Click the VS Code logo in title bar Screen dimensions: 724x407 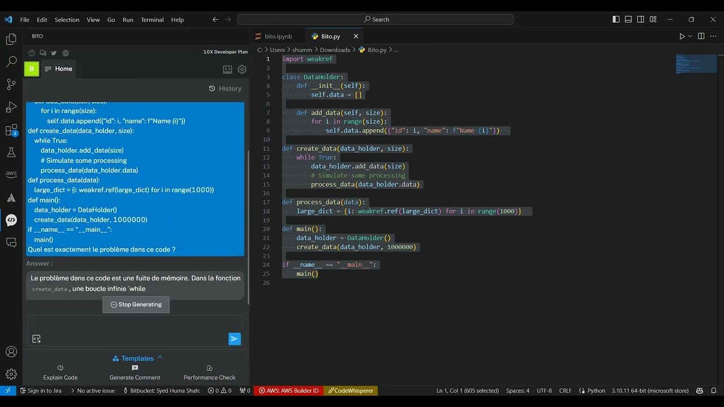(8, 19)
